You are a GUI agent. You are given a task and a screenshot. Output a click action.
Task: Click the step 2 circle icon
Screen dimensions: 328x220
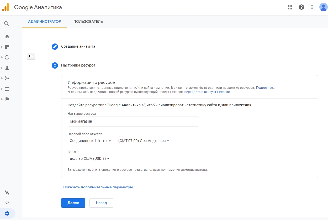[55, 65]
